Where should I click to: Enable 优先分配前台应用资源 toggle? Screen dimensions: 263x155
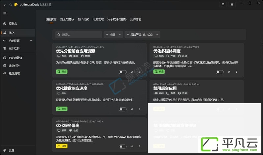tap(123, 72)
